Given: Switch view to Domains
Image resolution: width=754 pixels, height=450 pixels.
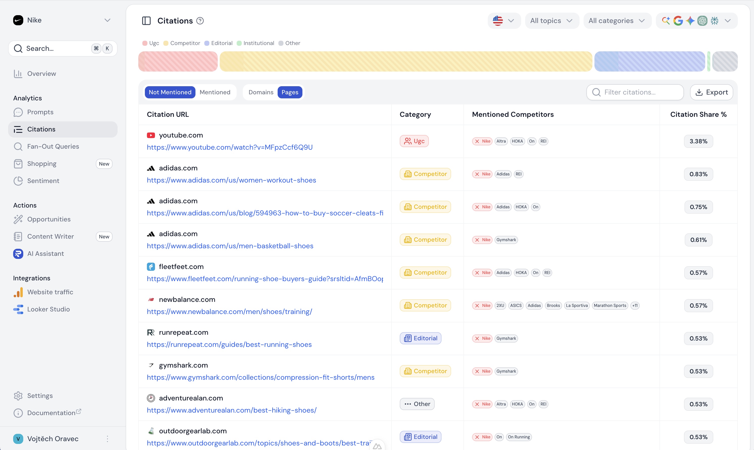Looking at the screenshot, I should tap(260, 92).
